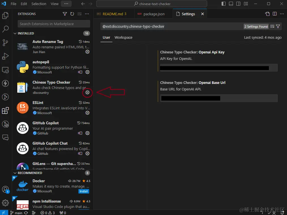Screen dimensions: 287x215
Task: Open manage gear for autopep8 extension
Action: pyautogui.click(x=87, y=72)
